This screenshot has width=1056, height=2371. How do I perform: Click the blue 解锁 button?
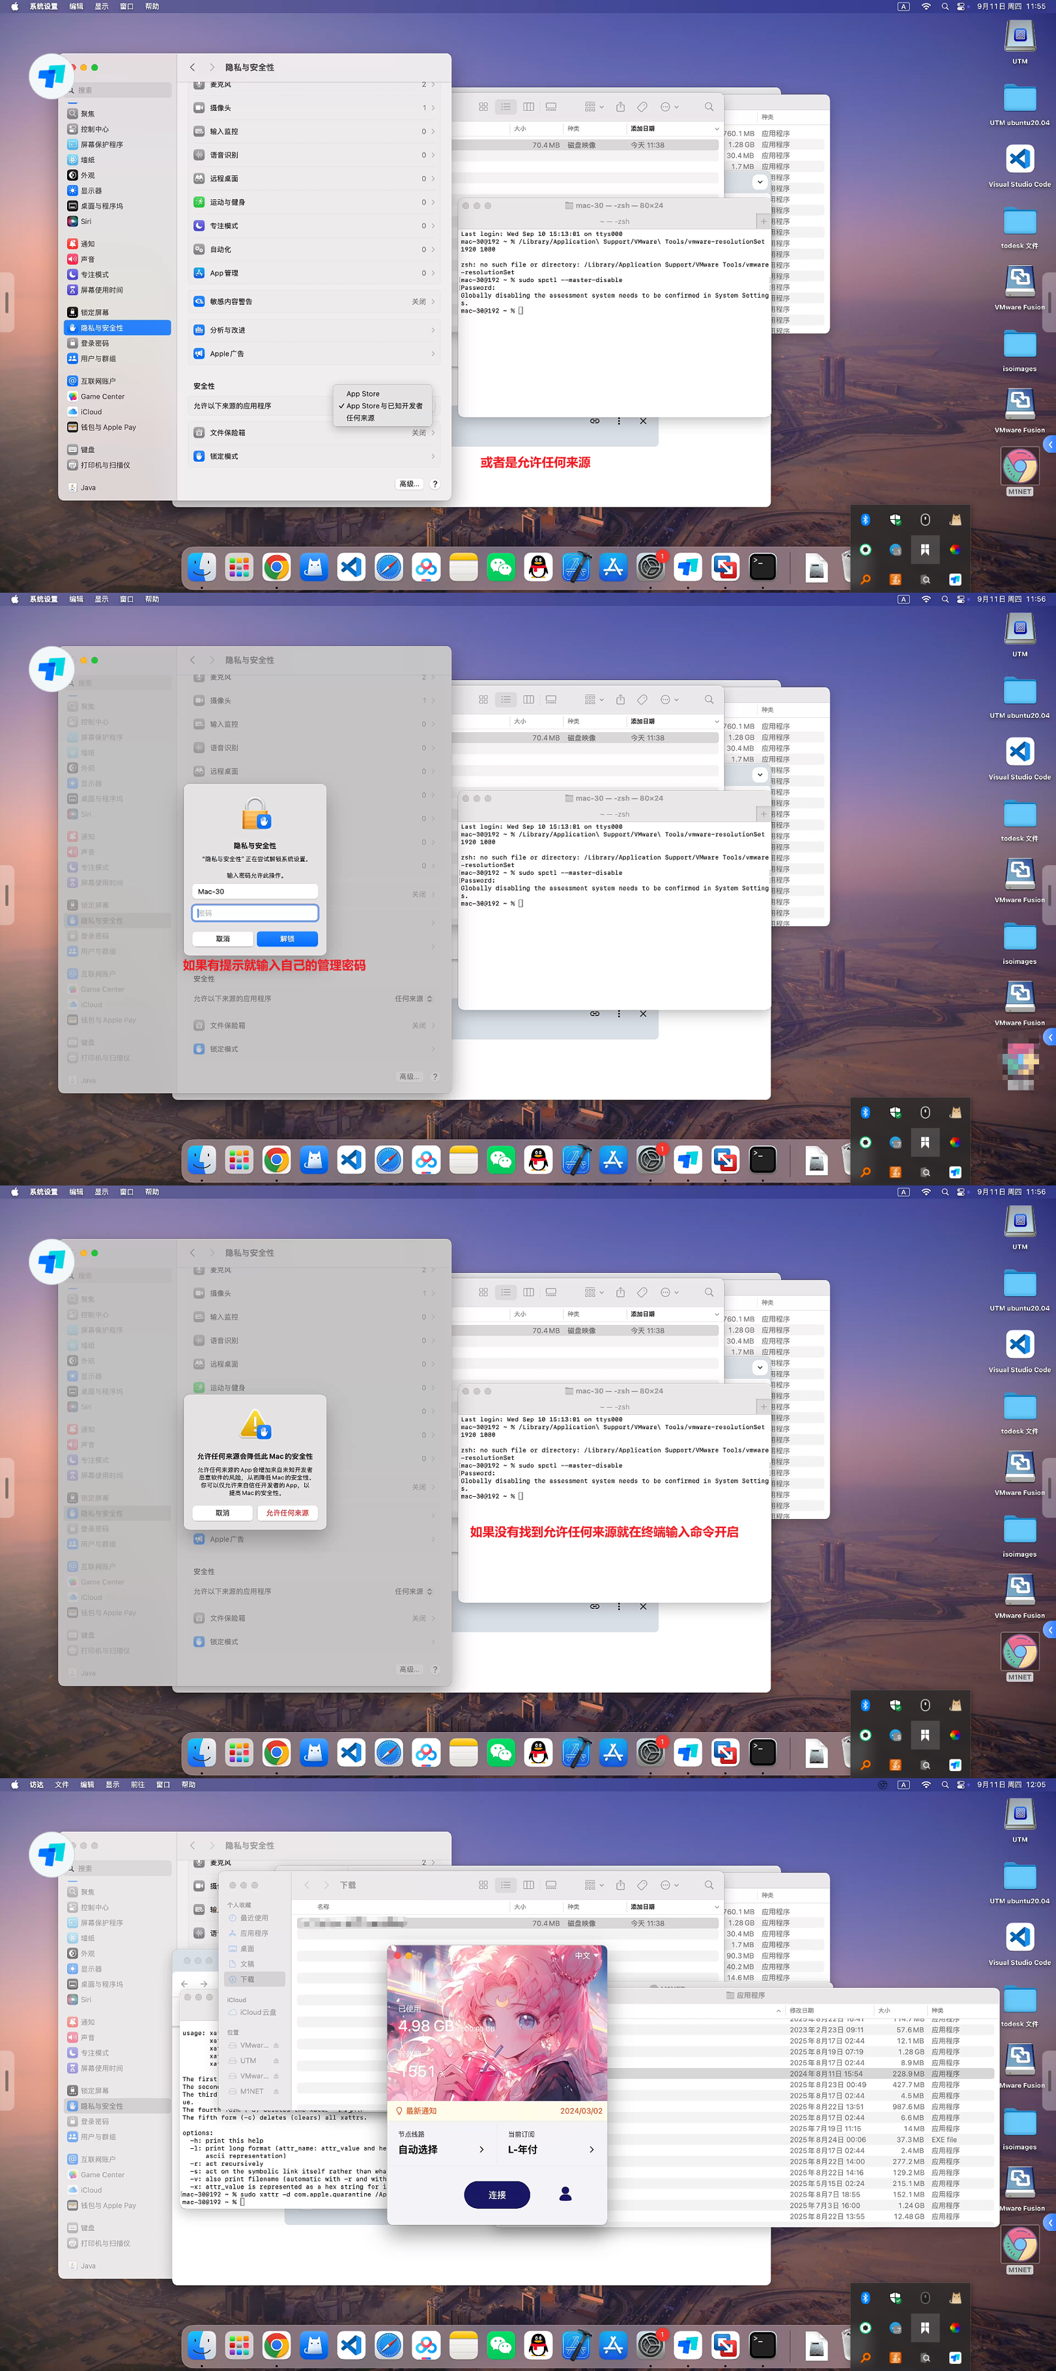[x=287, y=939]
